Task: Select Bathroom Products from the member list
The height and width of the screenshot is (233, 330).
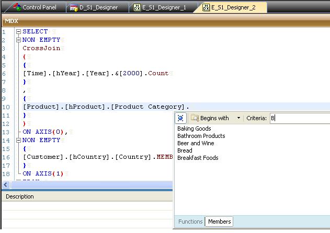Action: (201, 136)
